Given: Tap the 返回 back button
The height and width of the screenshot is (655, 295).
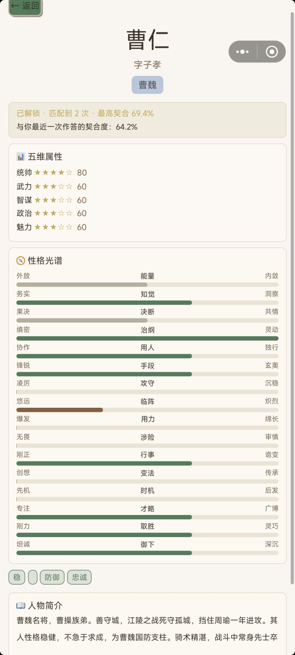Looking at the screenshot, I should tap(25, 6).
